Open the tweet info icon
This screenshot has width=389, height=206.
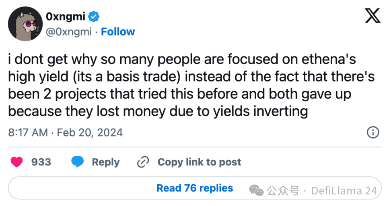coord(373,133)
